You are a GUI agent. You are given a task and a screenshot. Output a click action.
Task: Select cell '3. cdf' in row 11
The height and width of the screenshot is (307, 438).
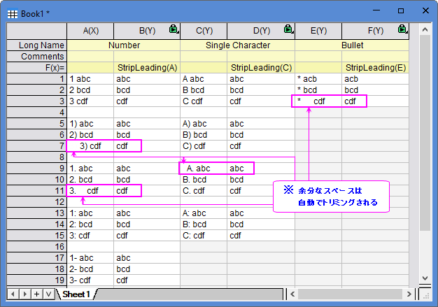90,191
